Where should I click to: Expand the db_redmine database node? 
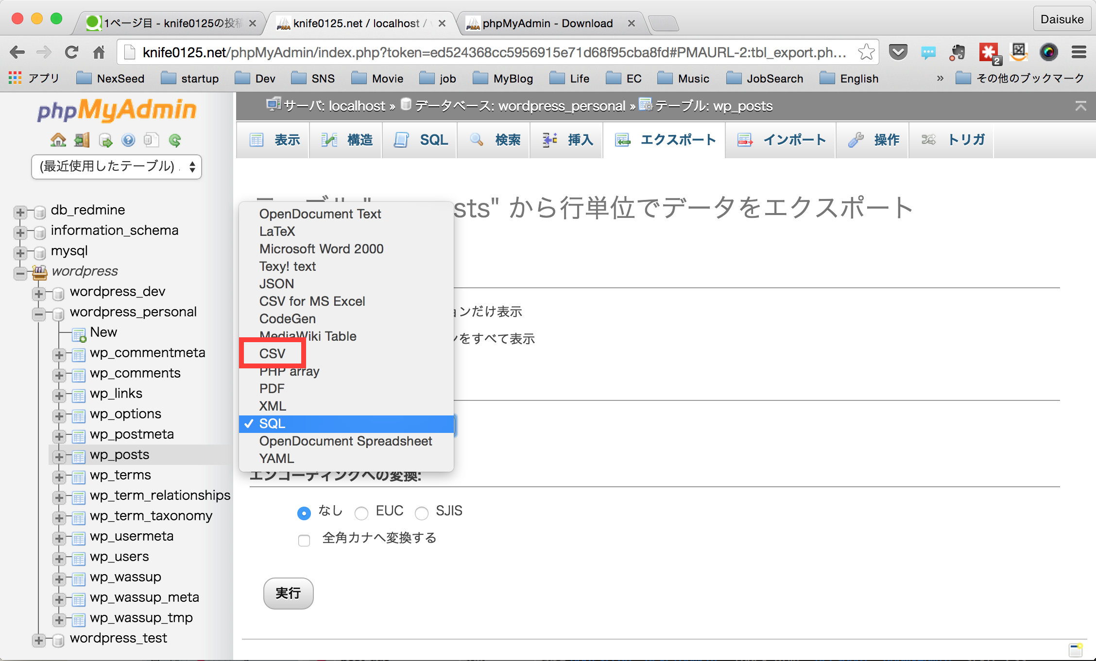20,212
